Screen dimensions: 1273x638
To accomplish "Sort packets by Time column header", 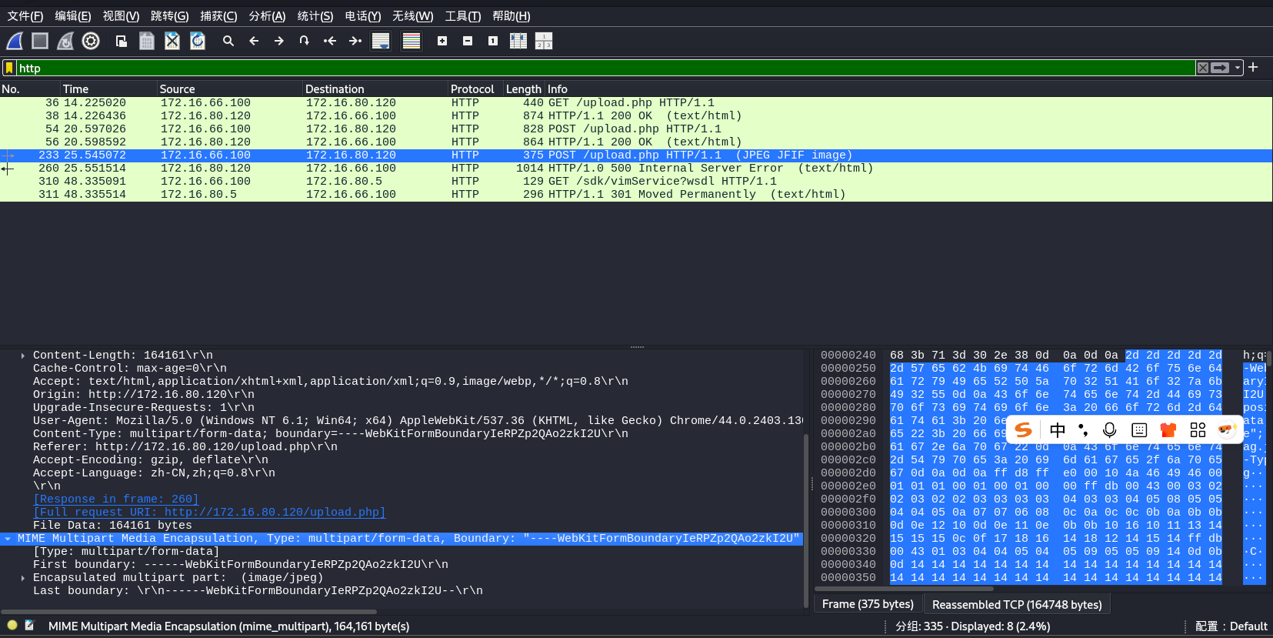I will pos(108,89).
